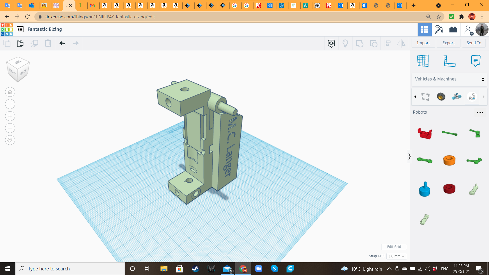Click the Home view icon

point(10,92)
